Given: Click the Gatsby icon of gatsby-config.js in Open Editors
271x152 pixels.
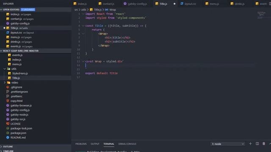Looking at the screenshot, I should [x=8, y=23].
